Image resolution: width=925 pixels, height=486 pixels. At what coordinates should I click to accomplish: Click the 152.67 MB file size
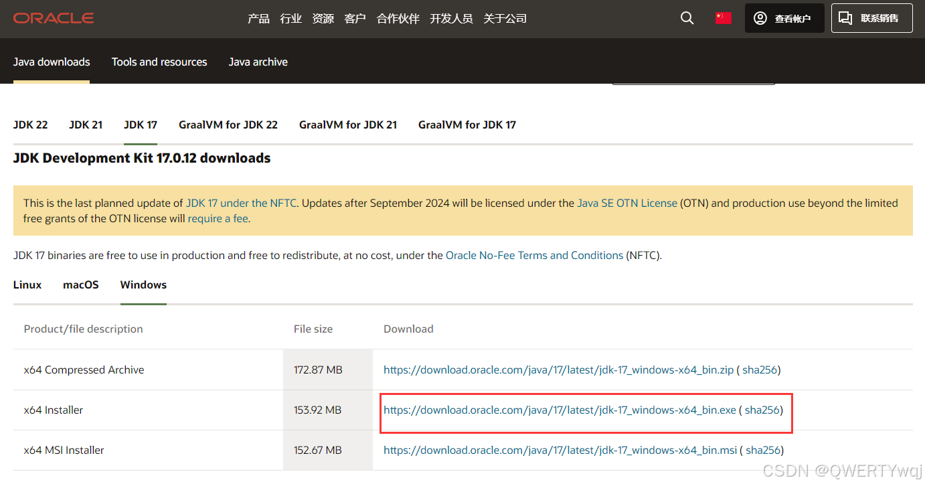coord(318,450)
